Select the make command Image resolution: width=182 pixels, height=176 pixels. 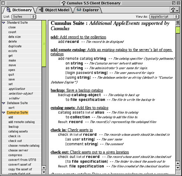[12, 61]
